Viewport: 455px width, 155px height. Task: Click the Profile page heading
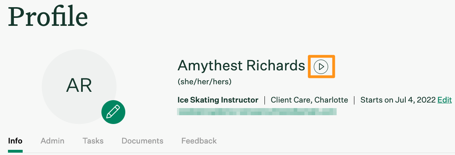click(48, 17)
